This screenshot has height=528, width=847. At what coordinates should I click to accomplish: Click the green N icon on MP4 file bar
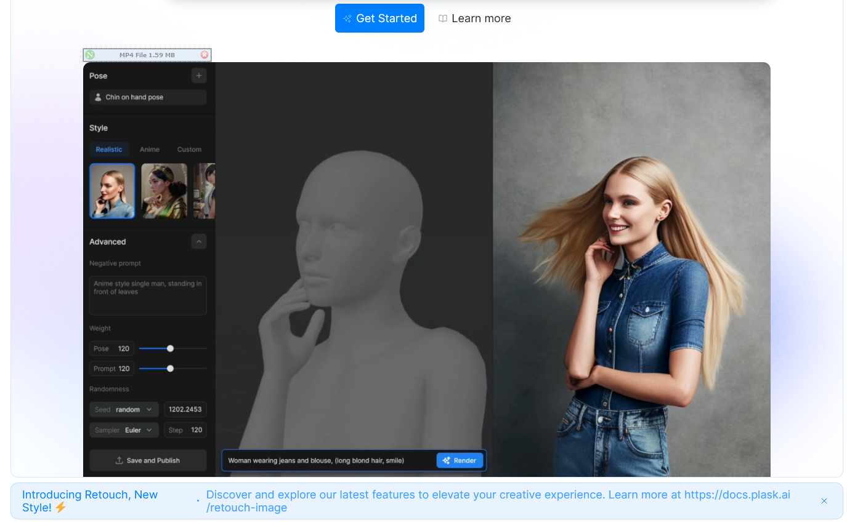click(90, 55)
